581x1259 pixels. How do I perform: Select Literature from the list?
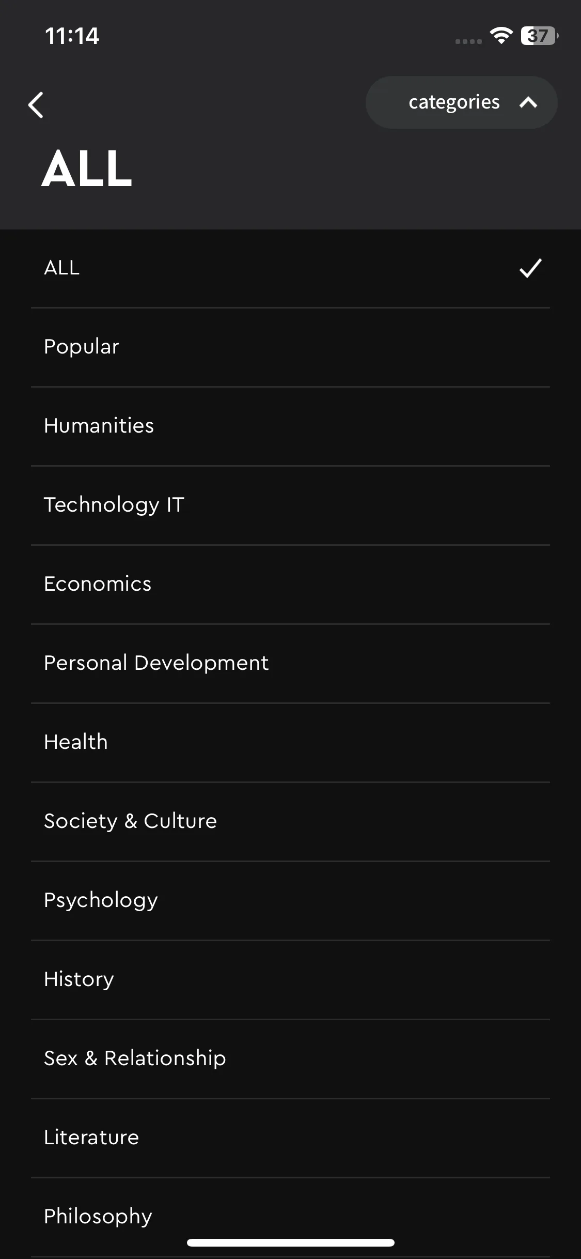(x=290, y=1138)
